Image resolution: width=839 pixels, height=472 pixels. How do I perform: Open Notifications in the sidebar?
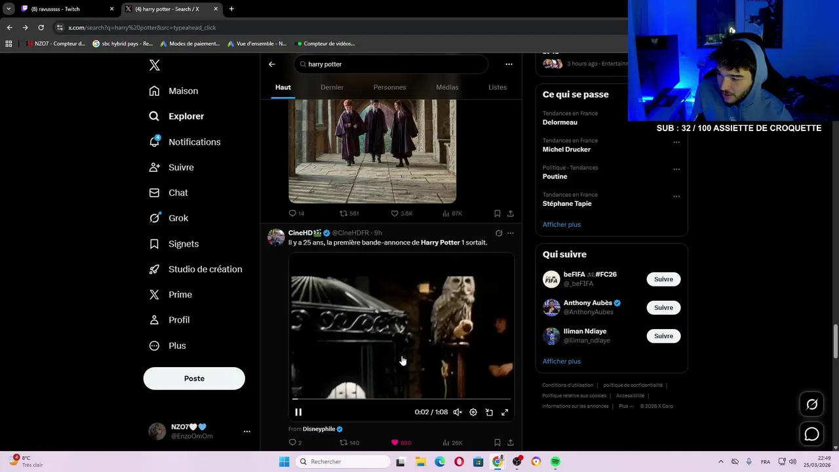(x=185, y=142)
